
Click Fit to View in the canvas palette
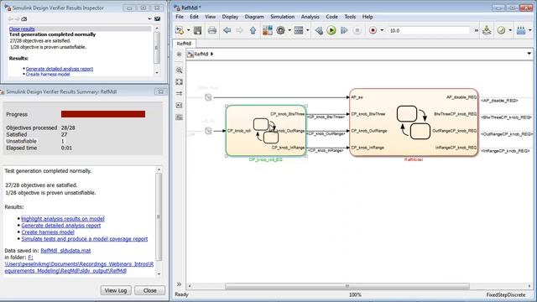tap(179, 82)
